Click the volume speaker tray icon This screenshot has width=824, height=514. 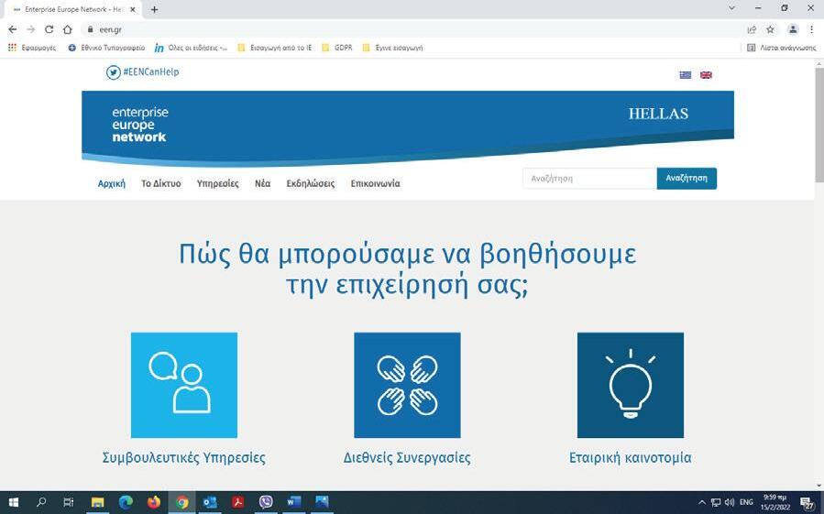tap(730, 502)
